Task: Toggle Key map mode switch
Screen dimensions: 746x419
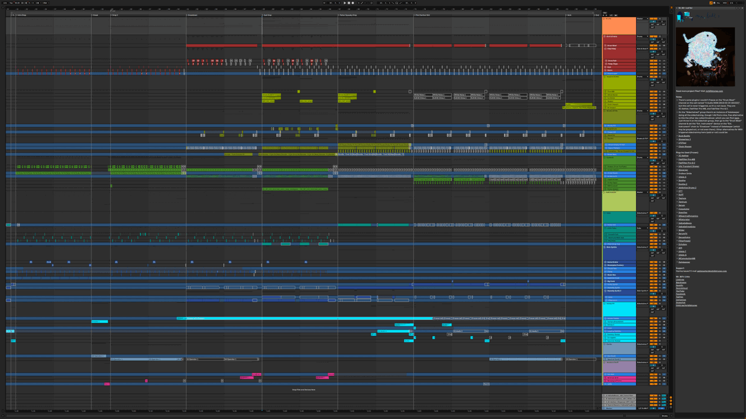Action: pyautogui.click(x=718, y=3)
